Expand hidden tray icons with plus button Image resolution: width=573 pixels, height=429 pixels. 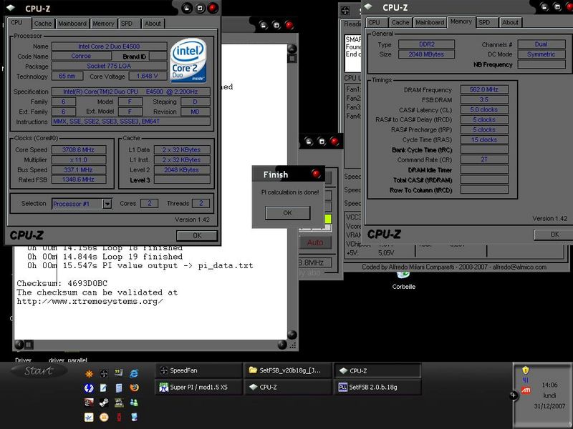514,395
